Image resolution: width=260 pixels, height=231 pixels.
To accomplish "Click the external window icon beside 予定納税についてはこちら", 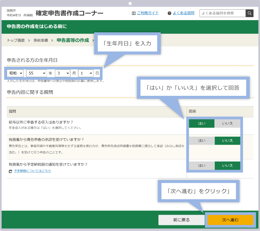I will pyautogui.click(x=11, y=171).
